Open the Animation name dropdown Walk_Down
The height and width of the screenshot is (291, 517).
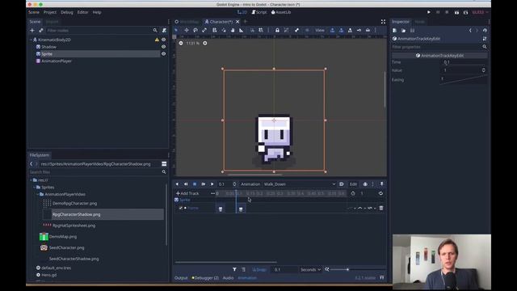click(x=300, y=184)
